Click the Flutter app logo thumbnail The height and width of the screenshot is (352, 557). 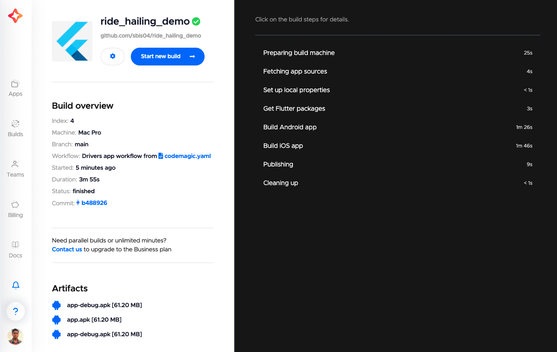[x=72, y=41]
